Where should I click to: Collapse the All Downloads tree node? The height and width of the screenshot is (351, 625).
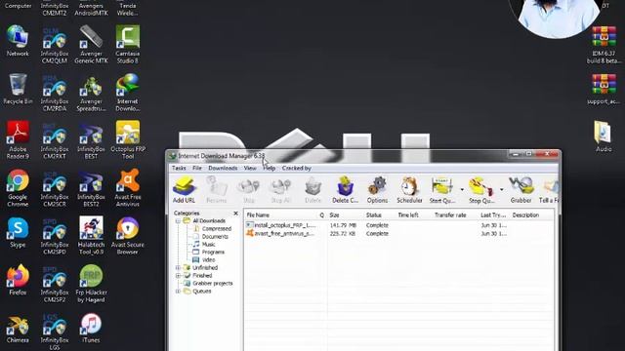pyautogui.click(x=178, y=221)
